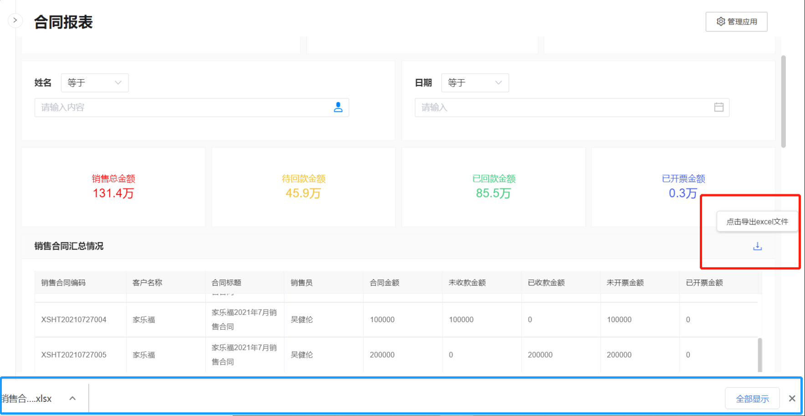Close the browser download bar
Image resolution: width=805 pixels, height=416 pixels.
[x=792, y=399]
